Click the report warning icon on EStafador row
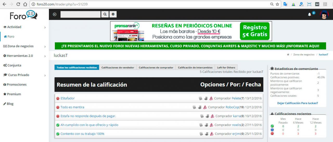The height and width of the screenshot is (142, 333). tap(211, 98)
